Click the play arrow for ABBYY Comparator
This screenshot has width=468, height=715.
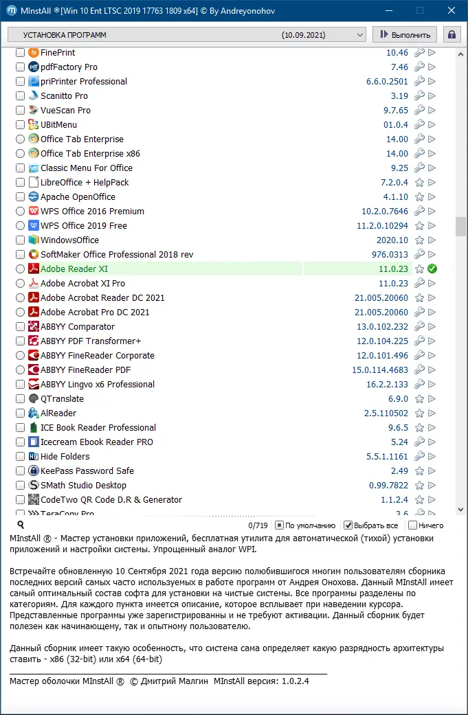pos(432,326)
